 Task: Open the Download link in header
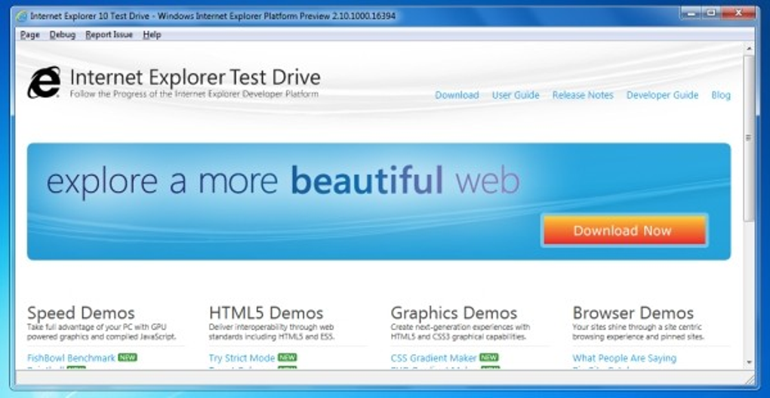[457, 95]
